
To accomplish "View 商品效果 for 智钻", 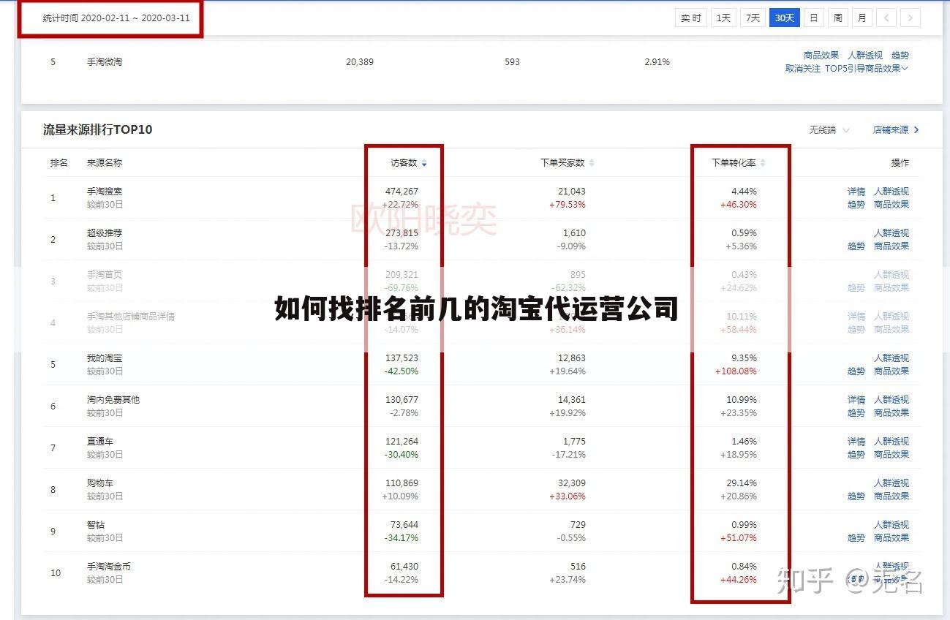I will (x=891, y=538).
